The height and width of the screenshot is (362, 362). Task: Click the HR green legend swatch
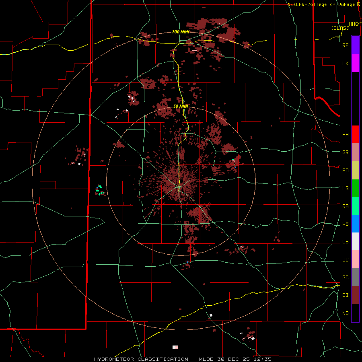click(x=355, y=188)
